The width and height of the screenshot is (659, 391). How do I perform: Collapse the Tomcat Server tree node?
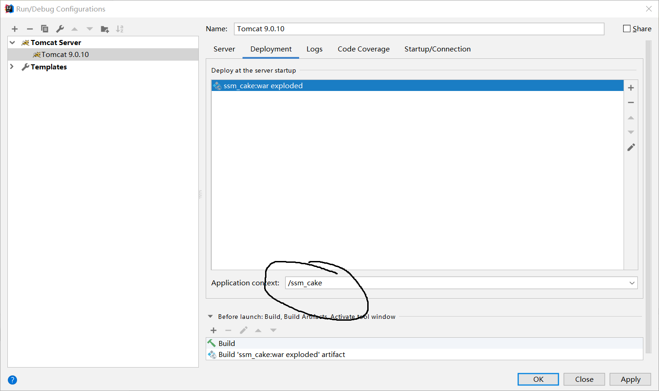pos(12,42)
